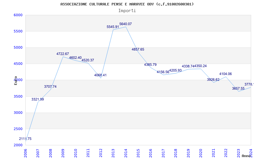This screenshot has height=159, width=254.
Task: Select data label 2111.75
Action: (x=25, y=139)
